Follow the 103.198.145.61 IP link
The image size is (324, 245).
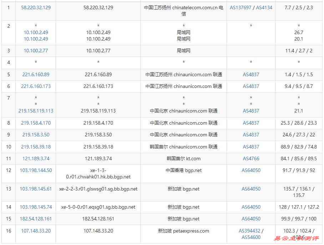36,189
